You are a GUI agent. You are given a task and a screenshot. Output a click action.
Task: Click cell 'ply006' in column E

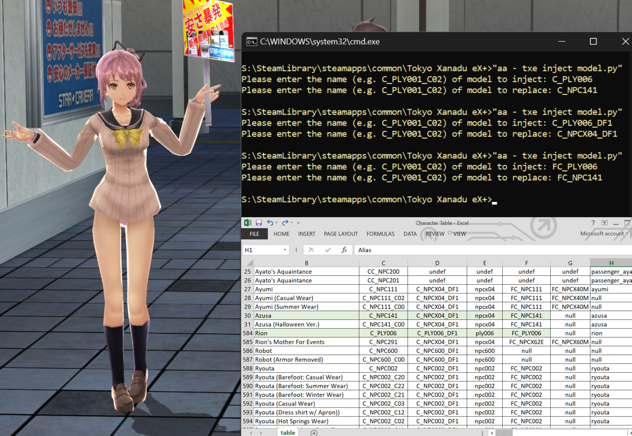pos(485,333)
